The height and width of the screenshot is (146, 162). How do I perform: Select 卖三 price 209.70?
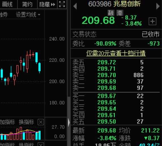coord(107,75)
